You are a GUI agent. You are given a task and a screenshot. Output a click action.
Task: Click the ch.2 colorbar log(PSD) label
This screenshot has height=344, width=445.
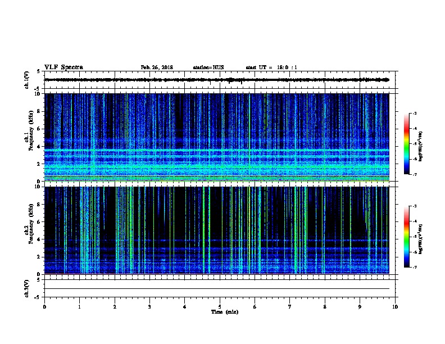pyautogui.click(x=420, y=239)
